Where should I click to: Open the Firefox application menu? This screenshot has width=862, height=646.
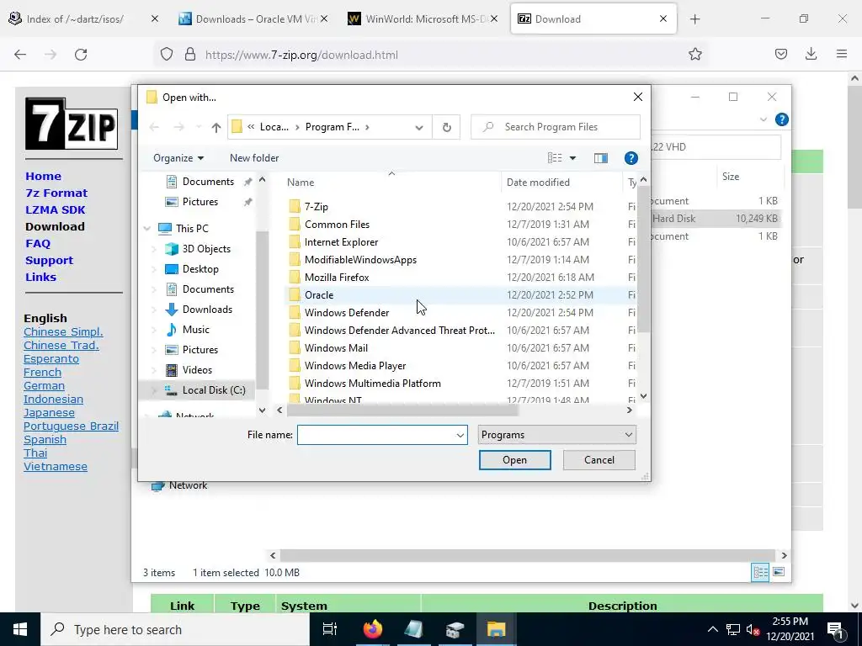coord(841,54)
